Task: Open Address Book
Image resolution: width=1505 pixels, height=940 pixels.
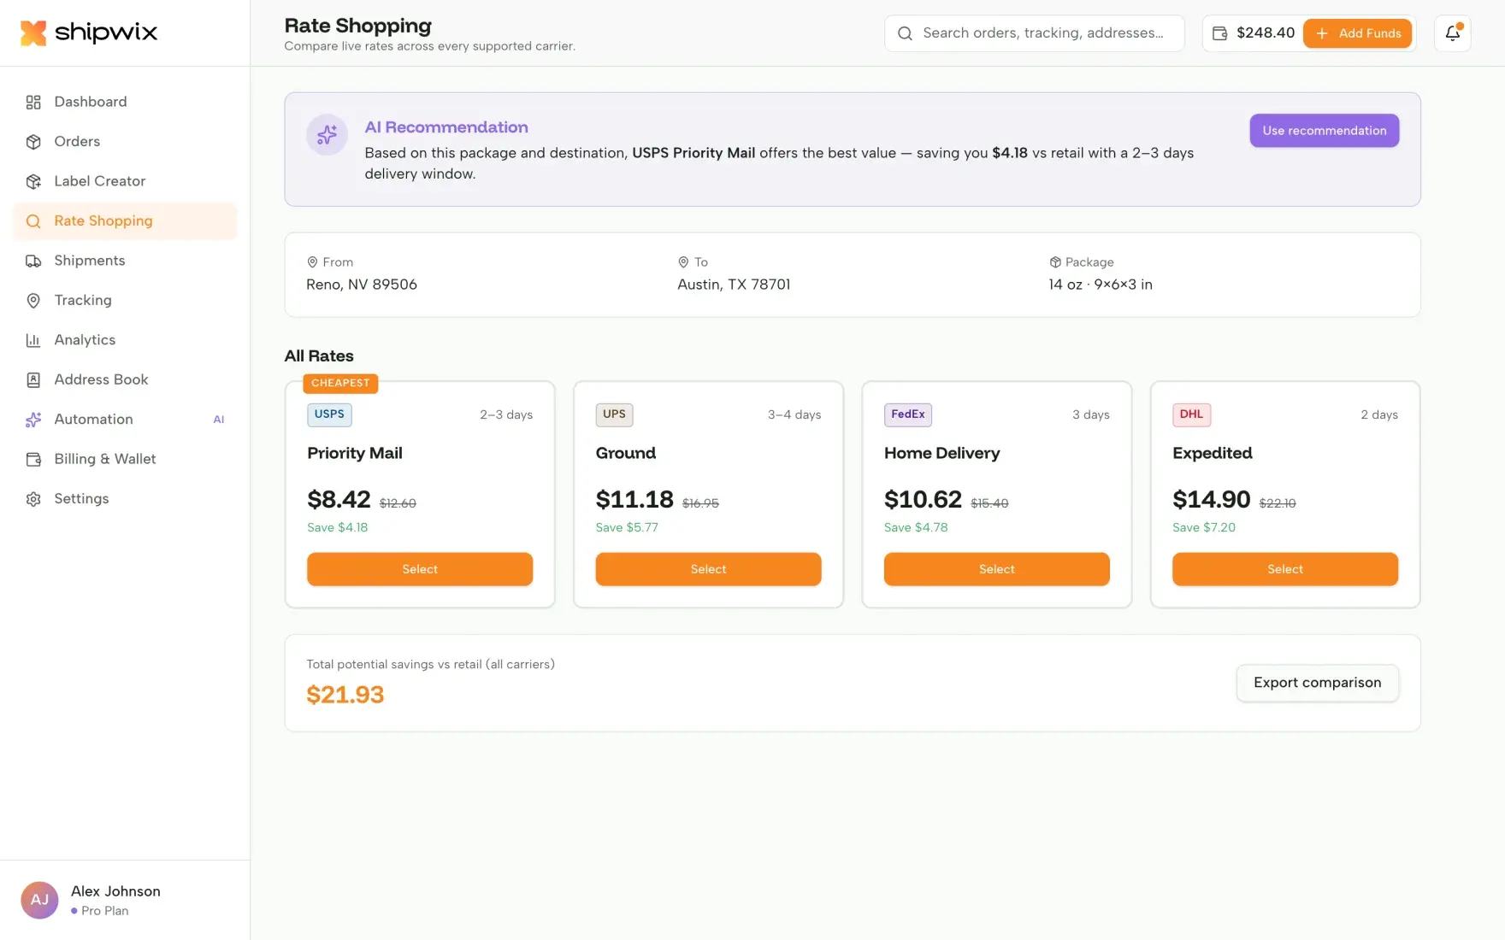Action: point(125,380)
